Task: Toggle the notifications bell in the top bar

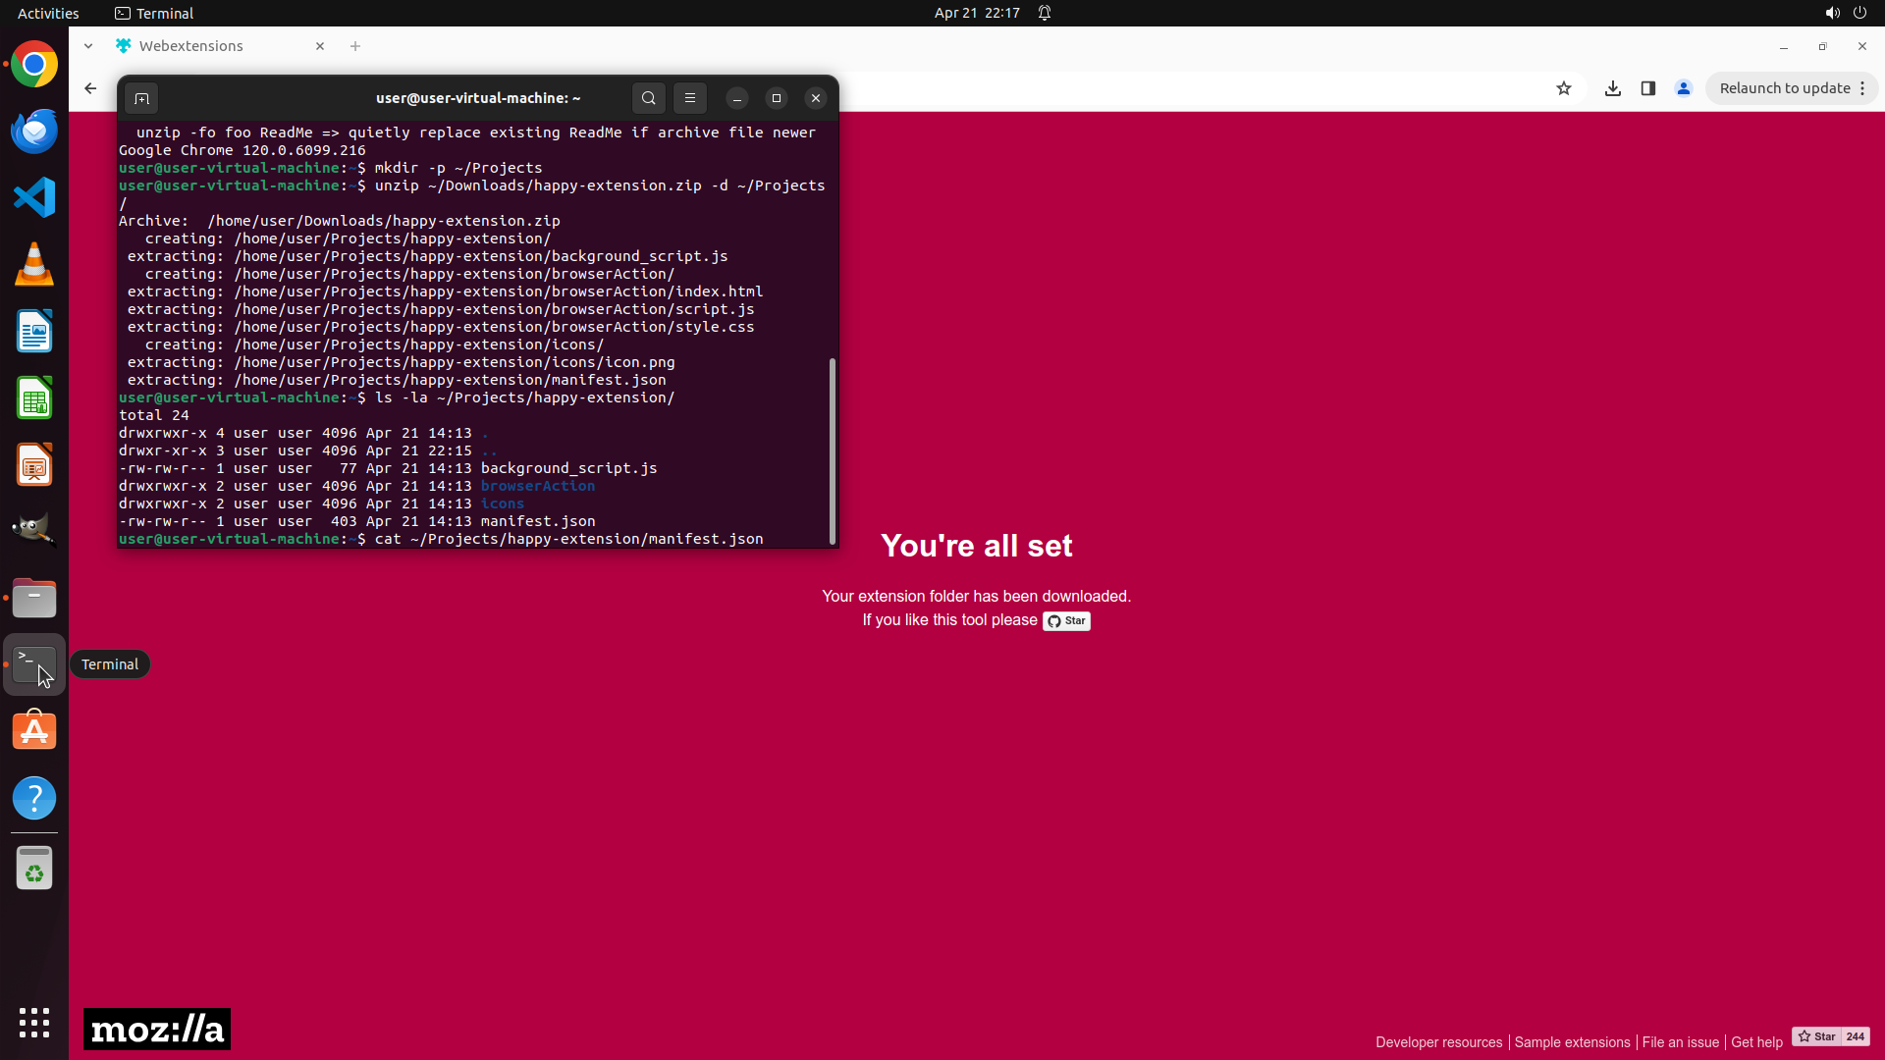Action: [1045, 13]
